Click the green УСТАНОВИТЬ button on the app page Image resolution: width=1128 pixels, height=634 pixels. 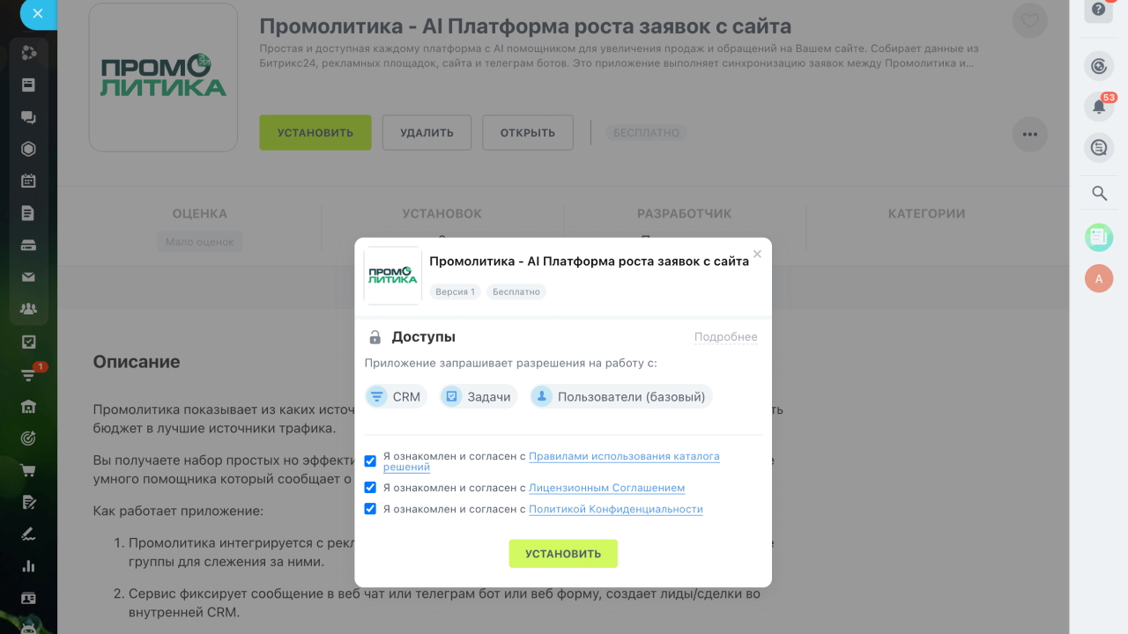click(x=315, y=133)
